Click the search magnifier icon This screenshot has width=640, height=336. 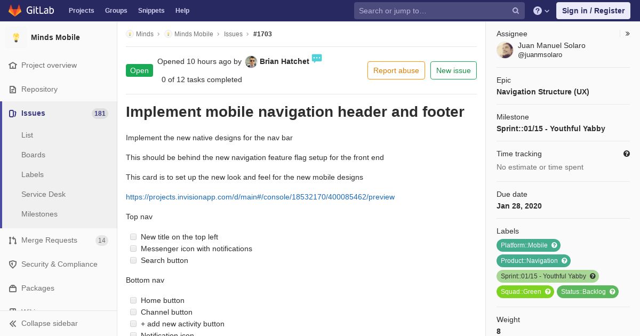point(516,11)
